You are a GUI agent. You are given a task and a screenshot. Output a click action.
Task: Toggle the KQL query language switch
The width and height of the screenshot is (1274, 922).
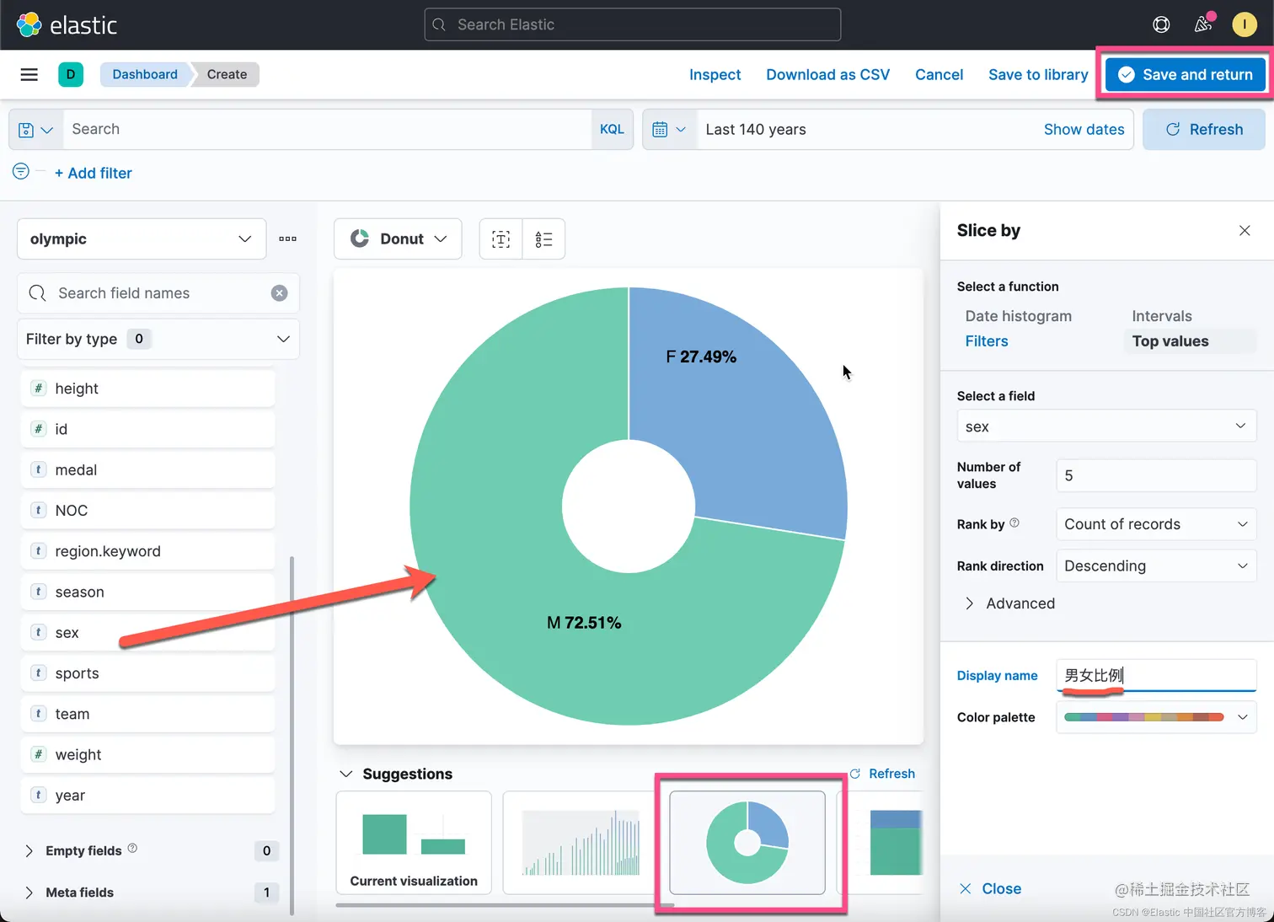pyautogui.click(x=612, y=130)
